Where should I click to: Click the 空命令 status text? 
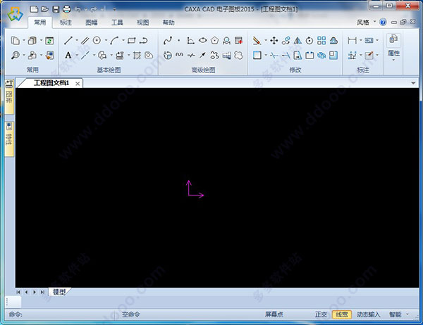click(x=131, y=314)
